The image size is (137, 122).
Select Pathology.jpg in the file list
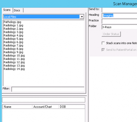pyautogui.click(x=12, y=22)
